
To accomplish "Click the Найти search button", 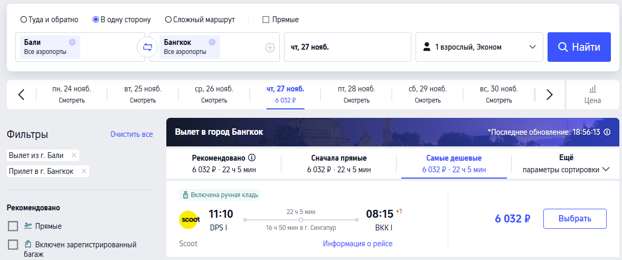I will pyautogui.click(x=579, y=47).
